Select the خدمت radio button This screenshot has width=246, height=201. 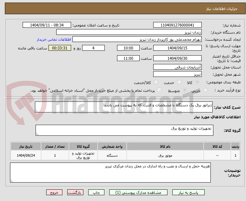point(179,82)
